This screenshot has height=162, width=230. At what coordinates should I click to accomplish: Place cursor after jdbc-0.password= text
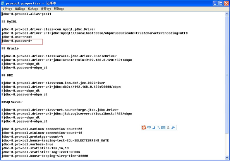pos(33,41)
